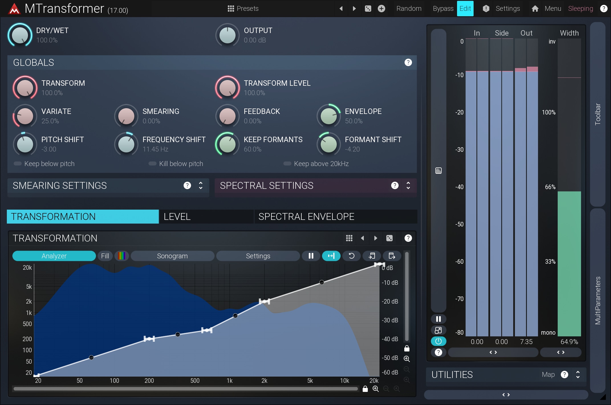Image resolution: width=611 pixels, height=405 pixels.
Task: Expand the Spectral Settings panel
Action: click(408, 186)
